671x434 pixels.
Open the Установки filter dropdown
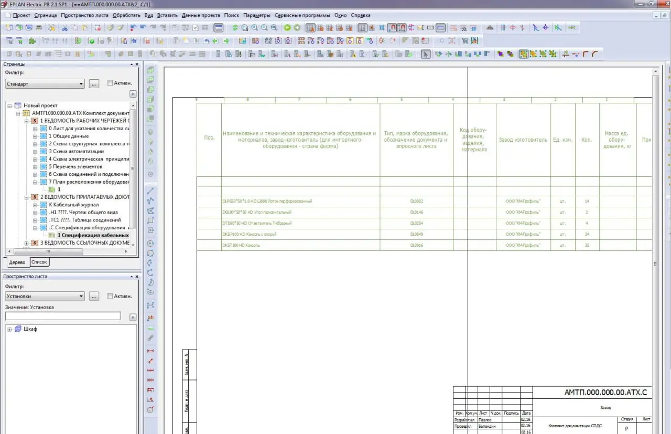[45, 297]
